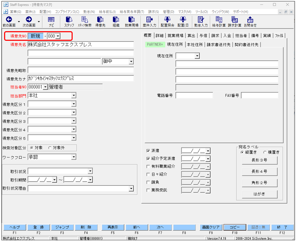Enable the 請負 checkbox
This screenshot has height=242, width=296.
click(148, 182)
